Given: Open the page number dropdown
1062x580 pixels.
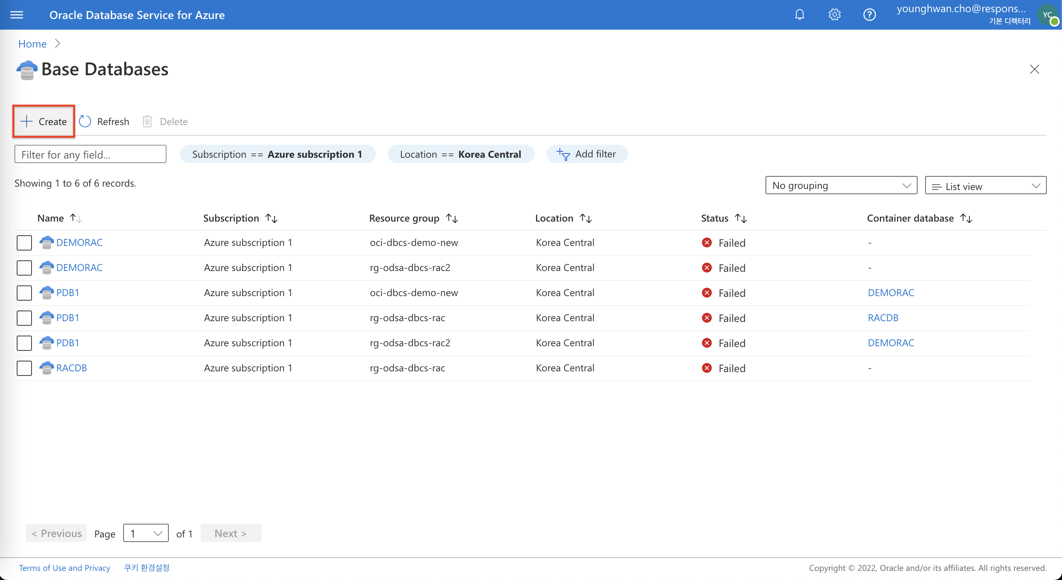Looking at the screenshot, I should [146, 533].
